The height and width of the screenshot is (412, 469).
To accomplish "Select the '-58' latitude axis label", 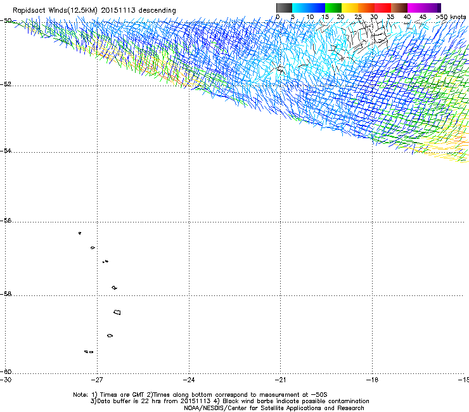I will 6,294.
